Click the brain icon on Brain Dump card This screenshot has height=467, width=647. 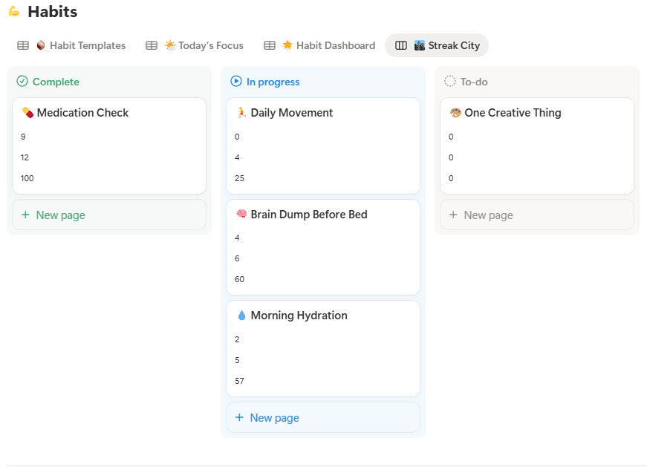click(x=241, y=214)
